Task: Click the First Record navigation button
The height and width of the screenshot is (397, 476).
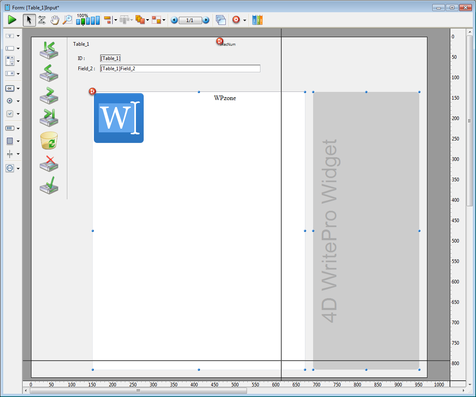Action: click(49, 50)
